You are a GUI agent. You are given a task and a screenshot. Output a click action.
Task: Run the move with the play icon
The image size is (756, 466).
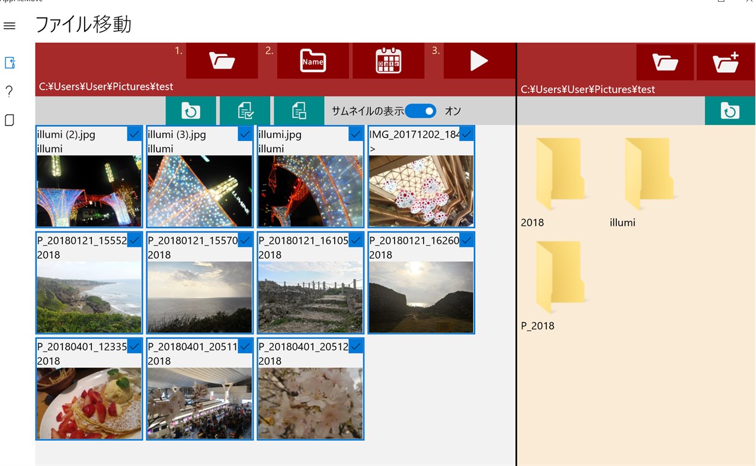pos(479,60)
